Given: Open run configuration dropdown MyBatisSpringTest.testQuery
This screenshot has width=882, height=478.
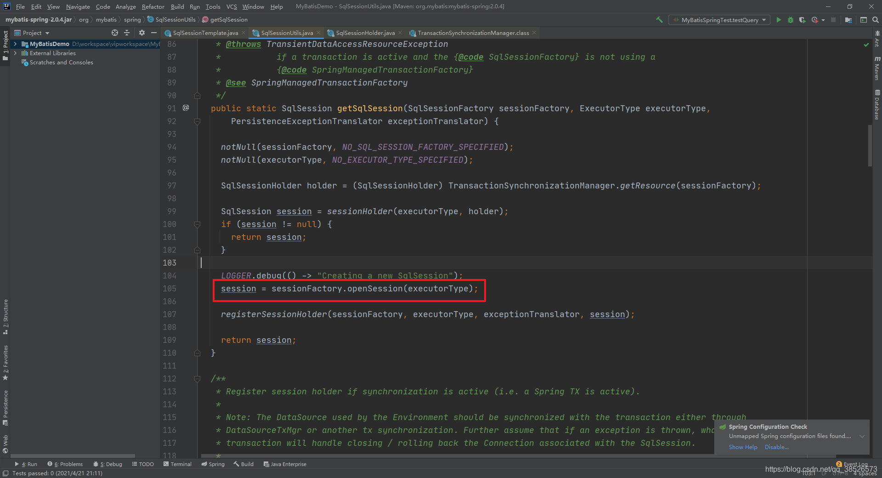Looking at the screenshot, I should (719, 20).
